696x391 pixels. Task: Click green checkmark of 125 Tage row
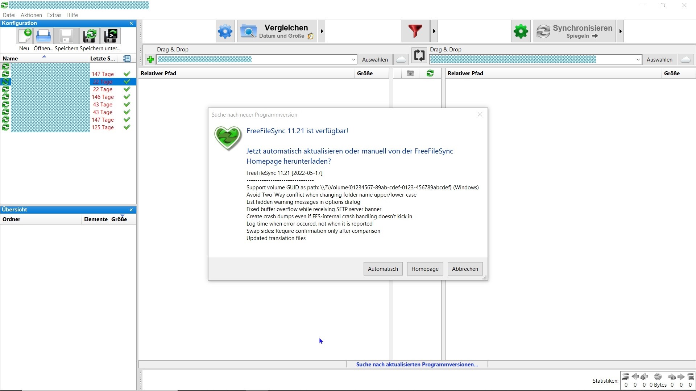(x=127, y=127)
